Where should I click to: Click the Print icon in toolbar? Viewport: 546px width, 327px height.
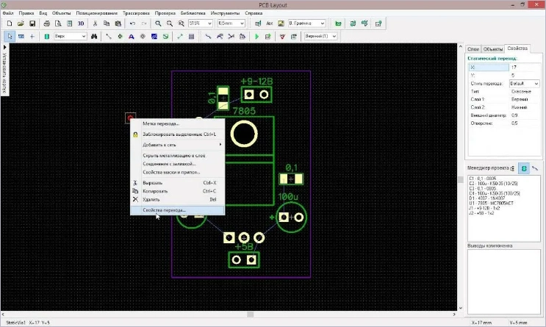(46, 24)
